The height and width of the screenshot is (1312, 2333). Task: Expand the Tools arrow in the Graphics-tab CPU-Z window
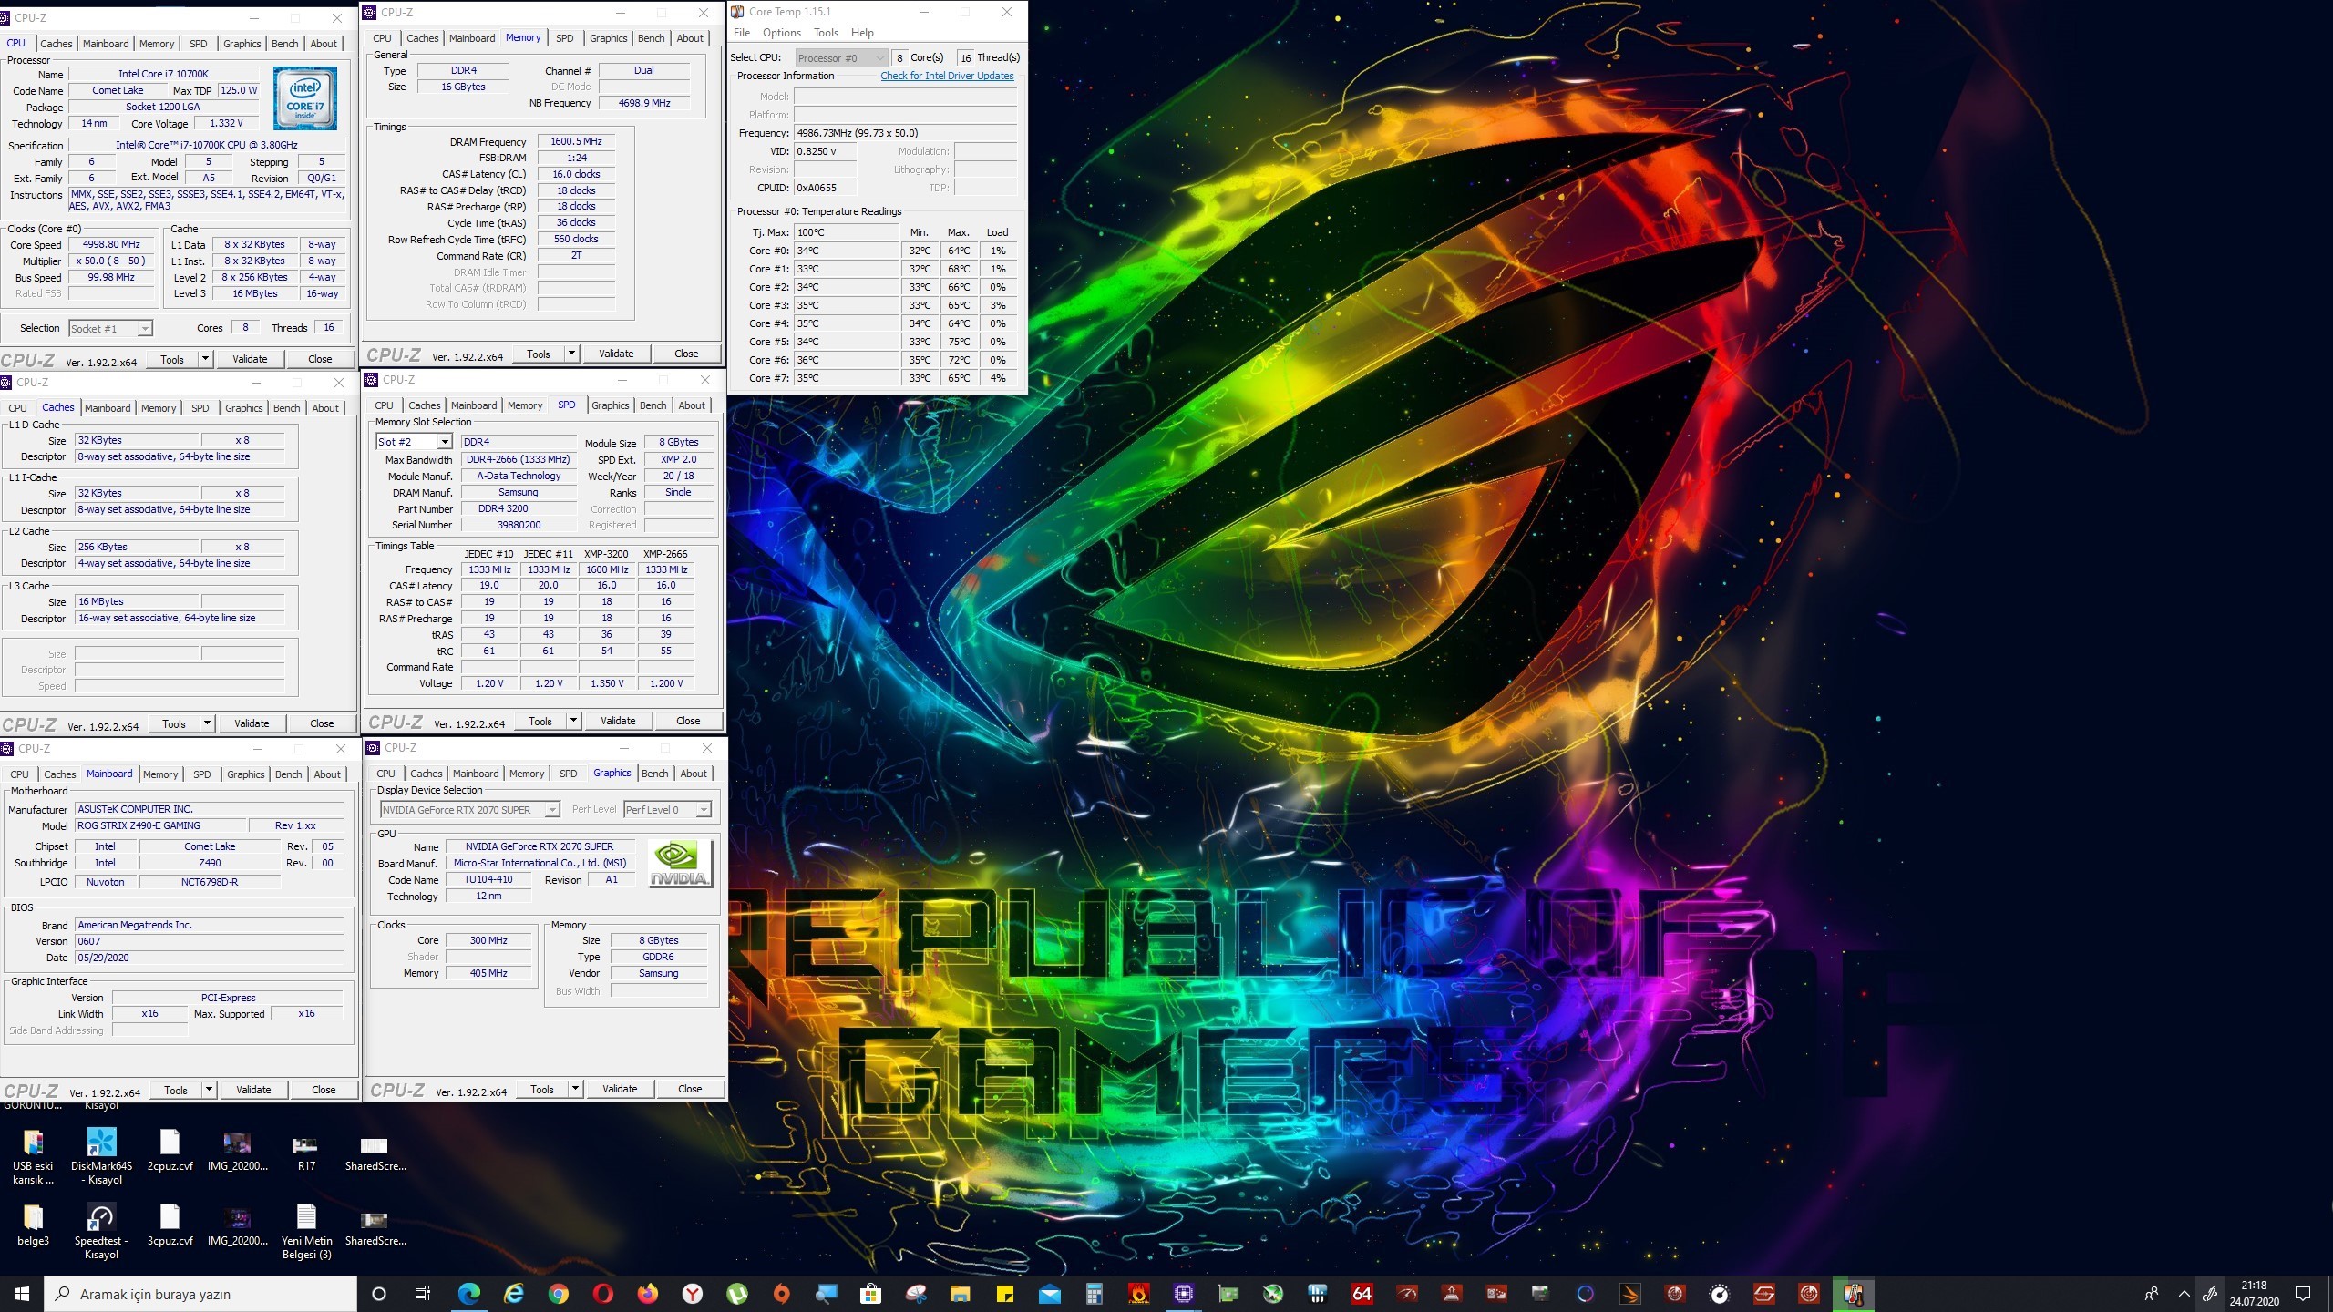pos(576,1089)
